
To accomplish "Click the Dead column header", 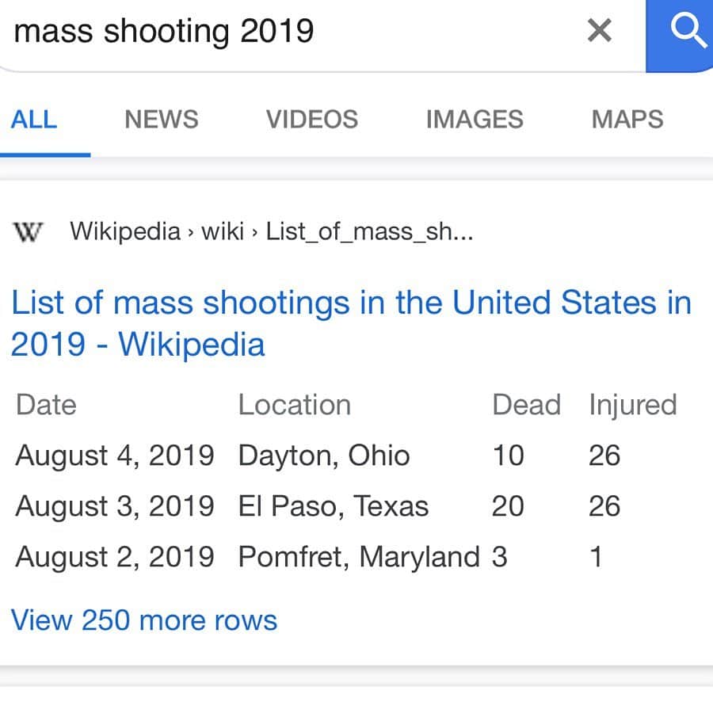I will point(527,405).
